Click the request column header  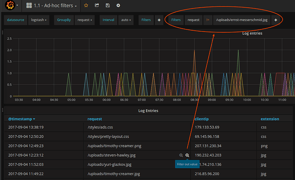pyautogui.click(x=94, y=119)
